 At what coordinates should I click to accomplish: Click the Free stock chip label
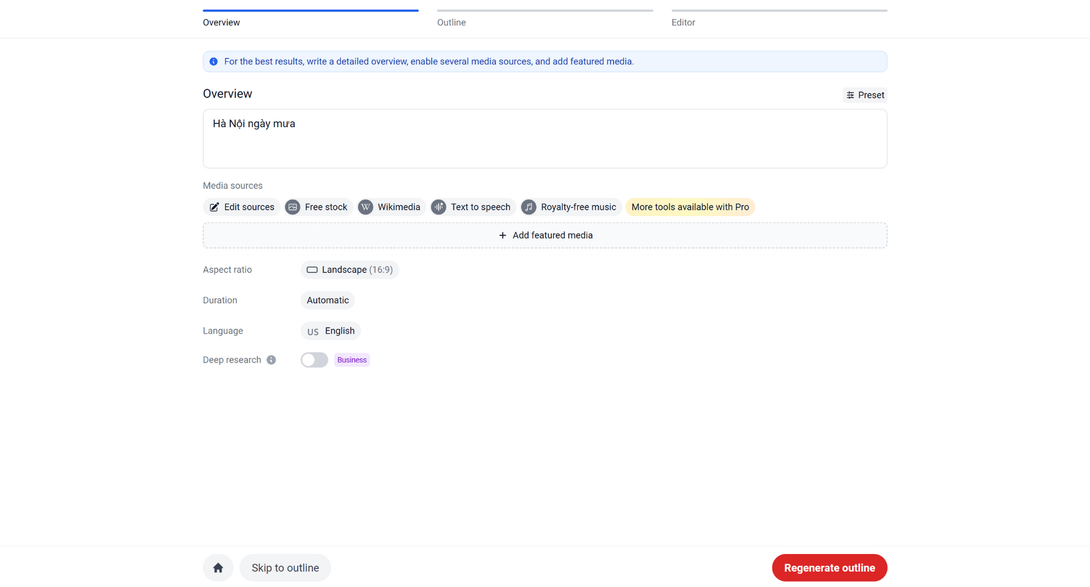pyautogui.click(x=326, y=207)
